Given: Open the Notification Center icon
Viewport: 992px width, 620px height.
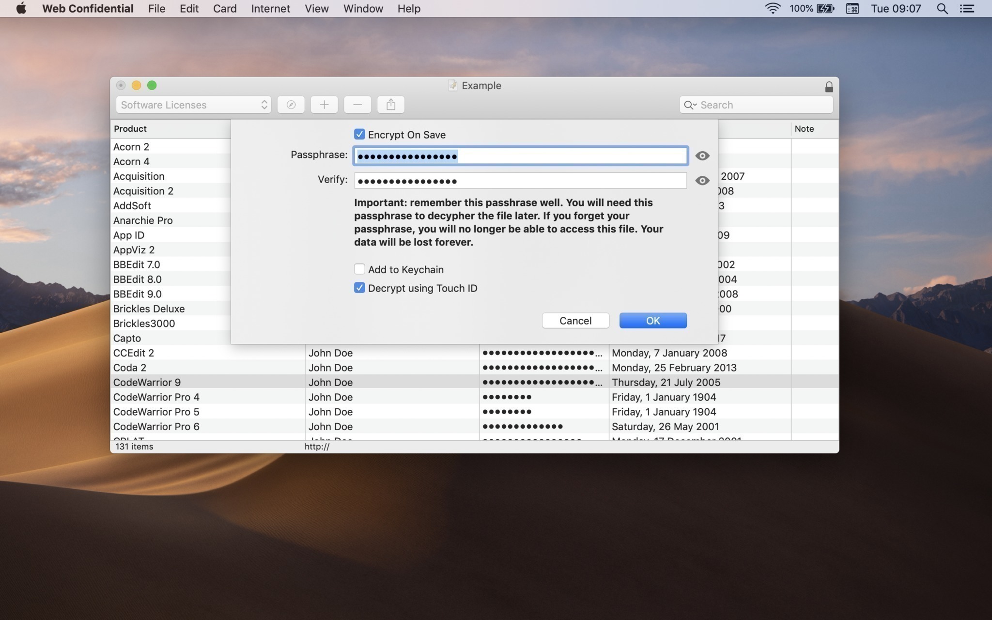Looking at the screenshot, I should 967,8.
